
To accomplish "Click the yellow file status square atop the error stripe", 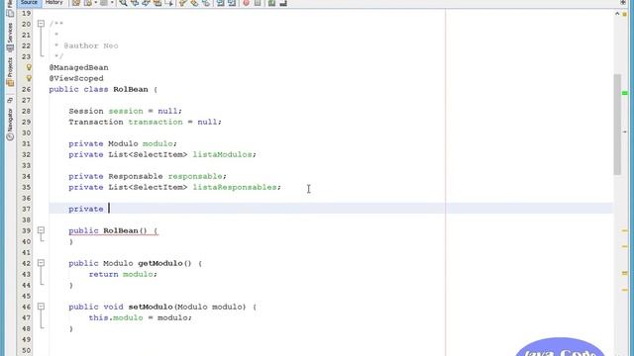I will tap(625, 14).
